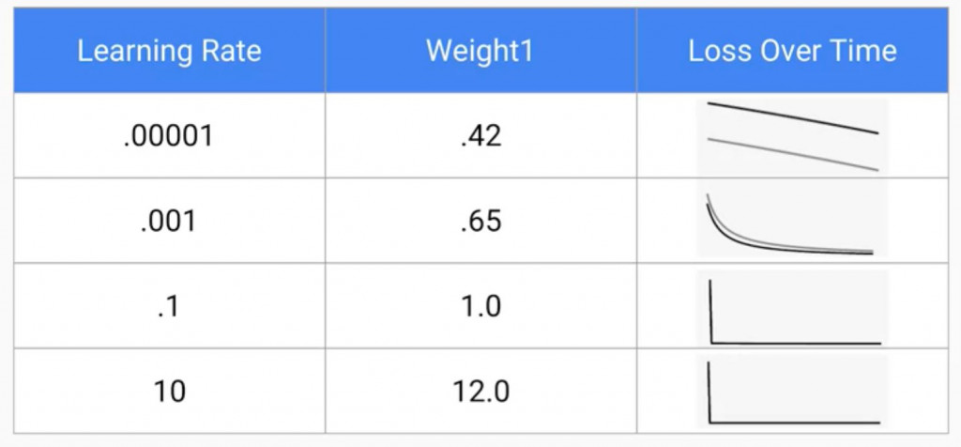Click the Loss Over Time column header
This screenshot has width=961, height=447.
[x=792, y=51]
